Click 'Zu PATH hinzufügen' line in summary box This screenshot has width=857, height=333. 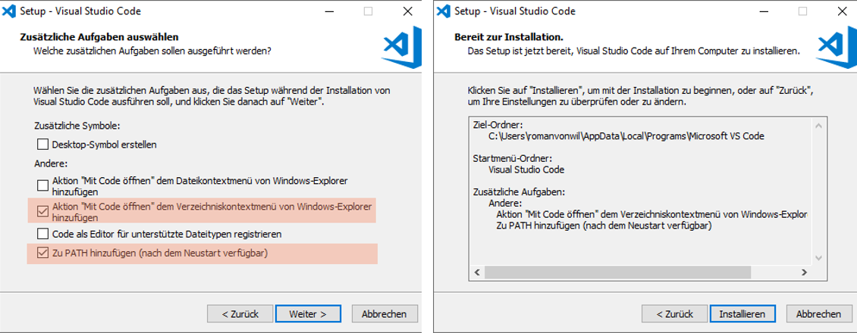604,225
